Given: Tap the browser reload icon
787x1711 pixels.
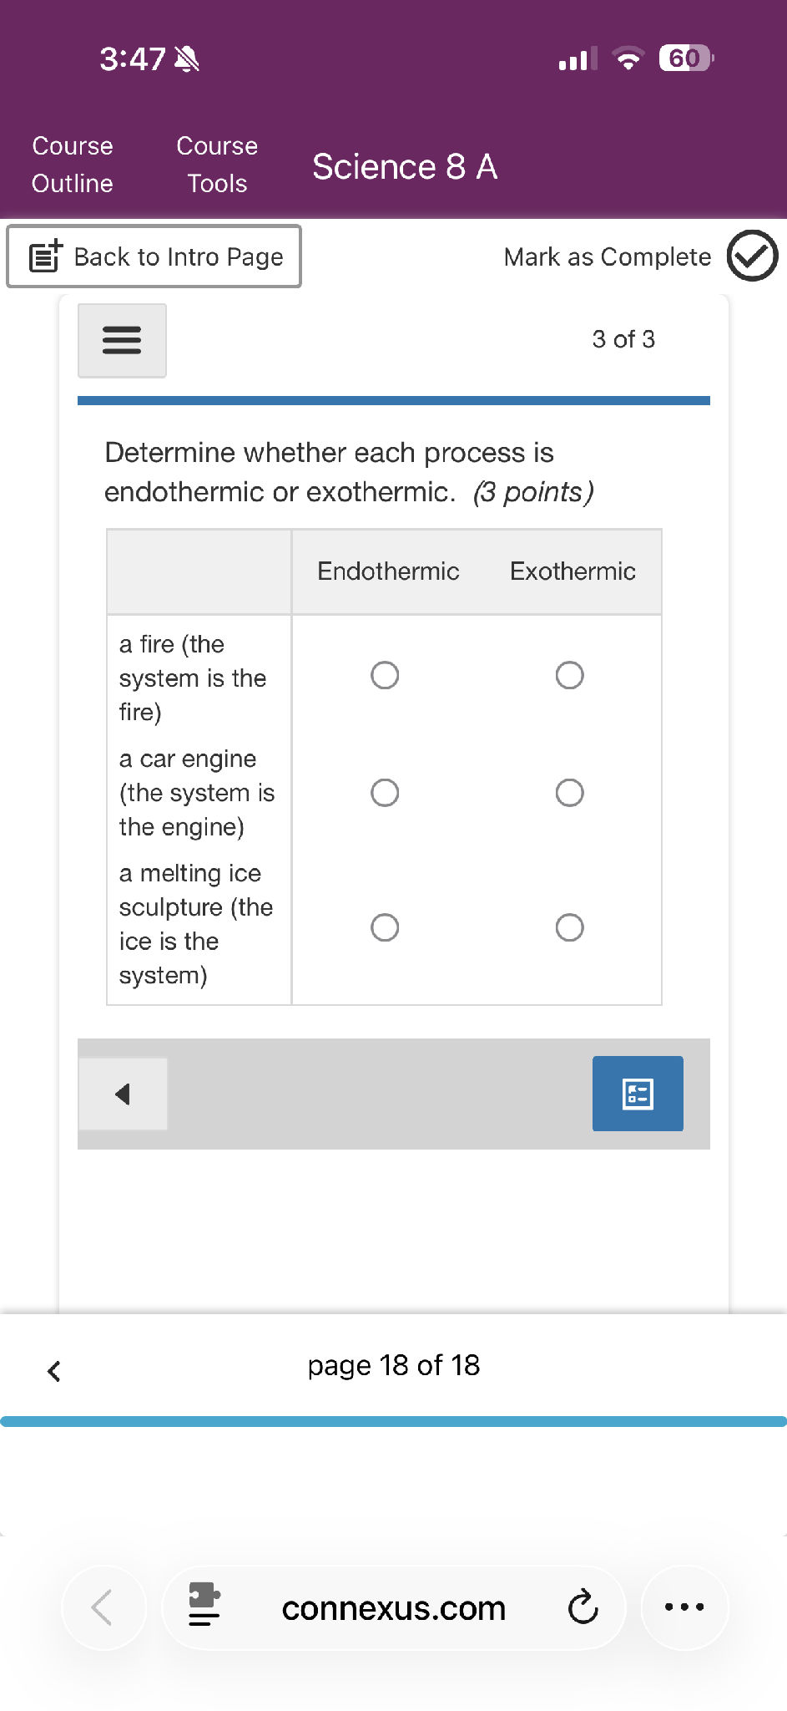Looking at the screenshot, I should pyautogui.click(x=583, y=1607).
